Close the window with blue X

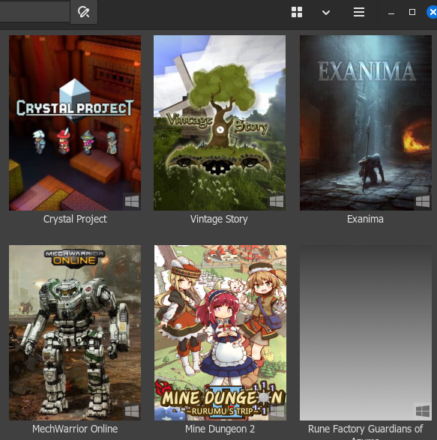click(x=433, y=12)
